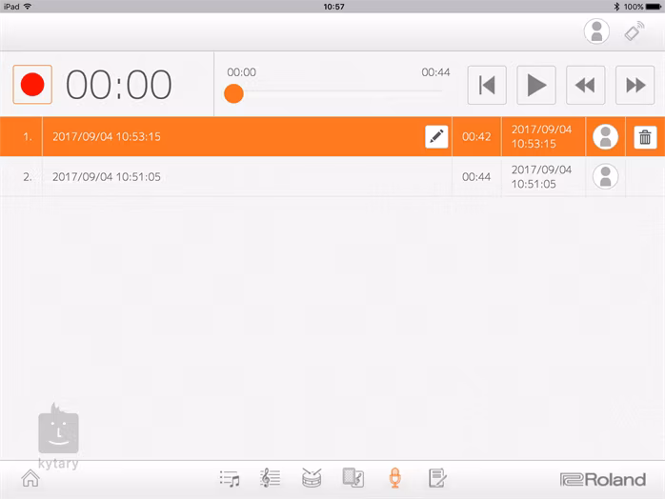Open the song list tab

point(230,479)
